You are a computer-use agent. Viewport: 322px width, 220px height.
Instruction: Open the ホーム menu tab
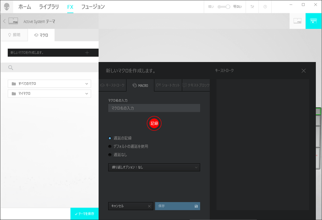[25, 7]
